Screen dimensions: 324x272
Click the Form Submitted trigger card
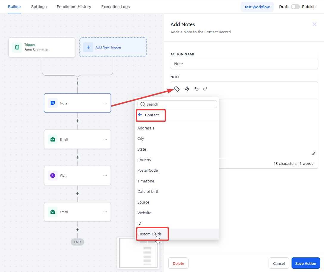coord(42,48)
